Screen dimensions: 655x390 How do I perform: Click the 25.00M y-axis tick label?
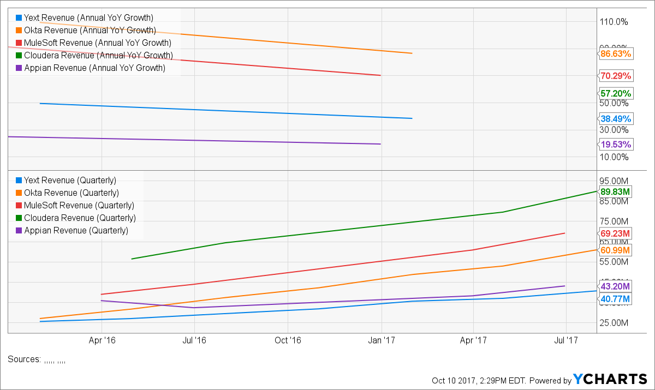pyautogui.click(x=615, y=323)
